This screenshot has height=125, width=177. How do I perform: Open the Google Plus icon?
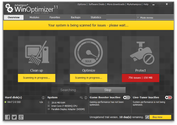tap(21, 117)
